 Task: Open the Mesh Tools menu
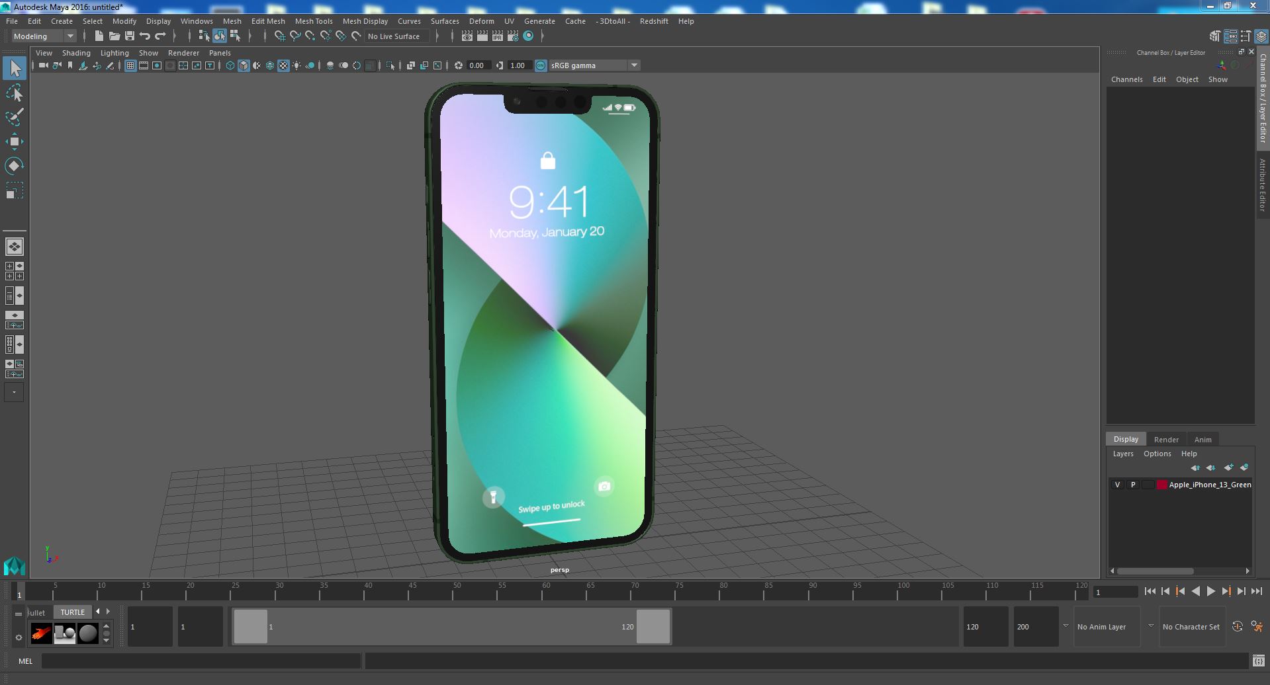pyautogui.click(x=314, y=21)
